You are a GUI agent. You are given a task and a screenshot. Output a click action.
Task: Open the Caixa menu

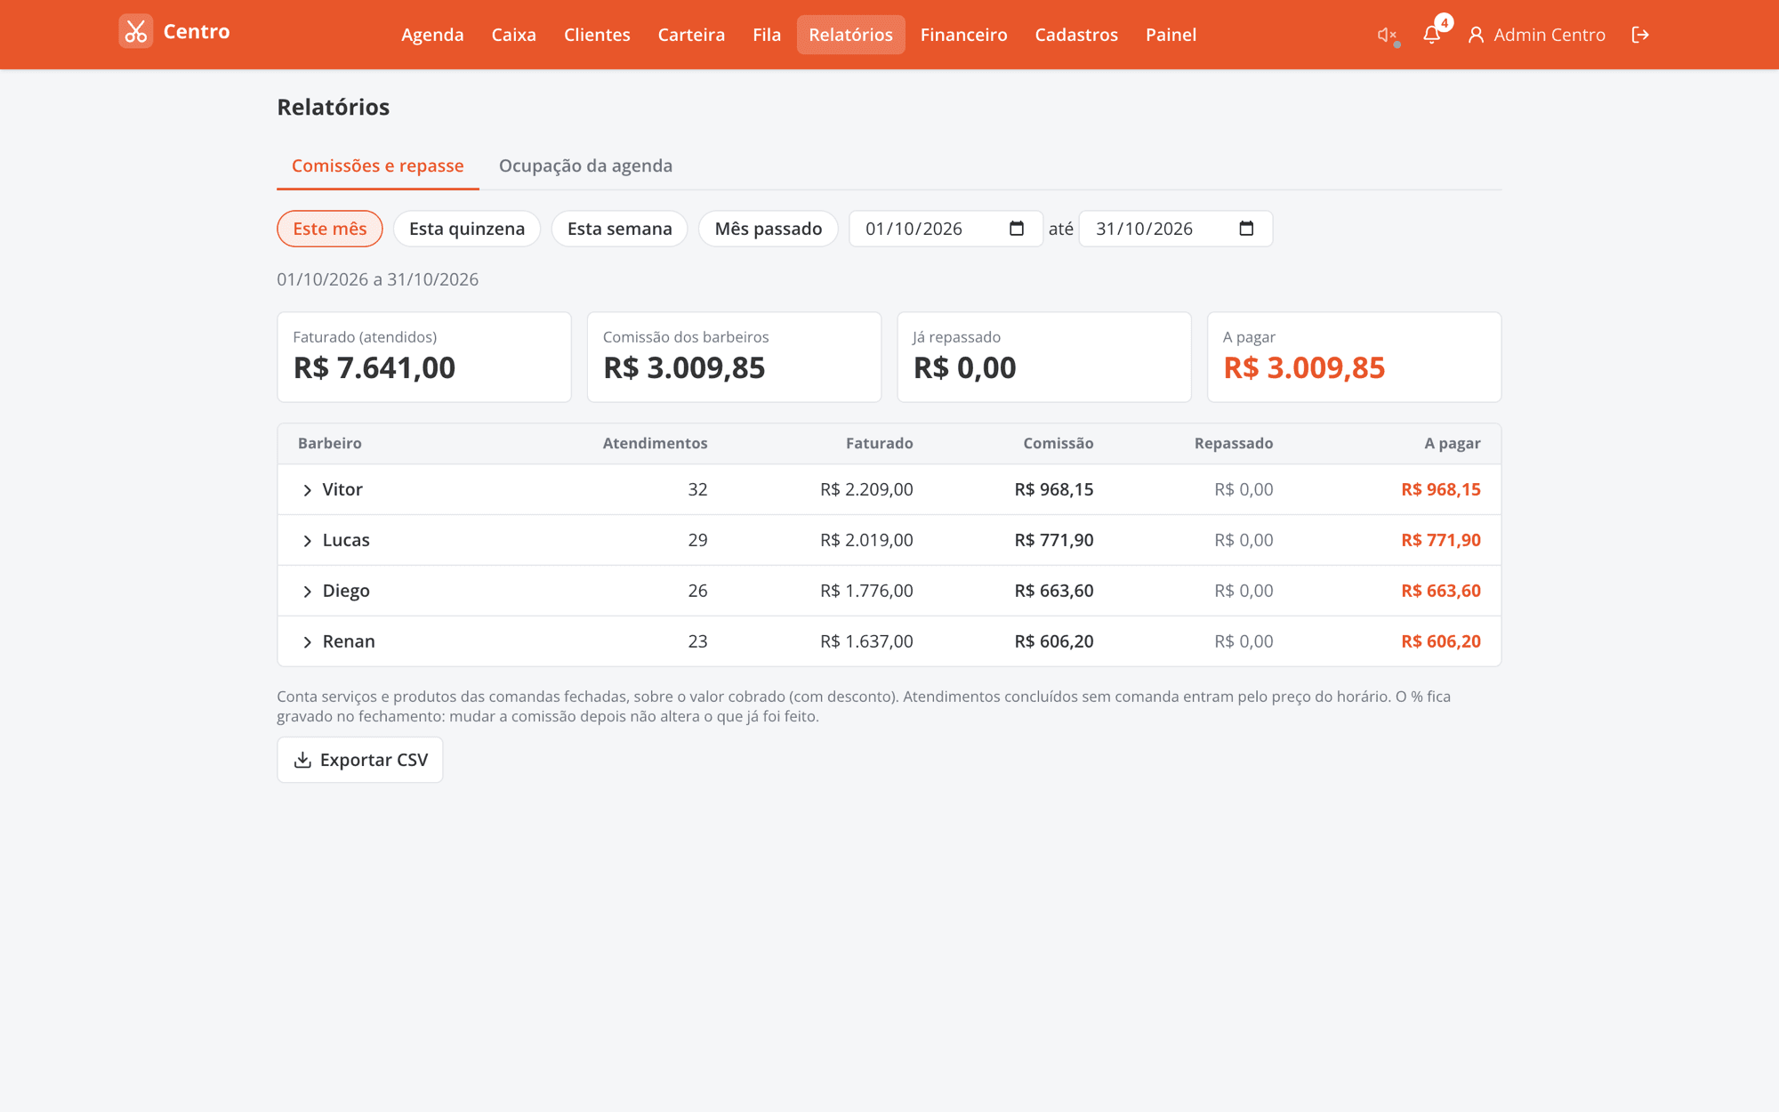tap(514, 35)
